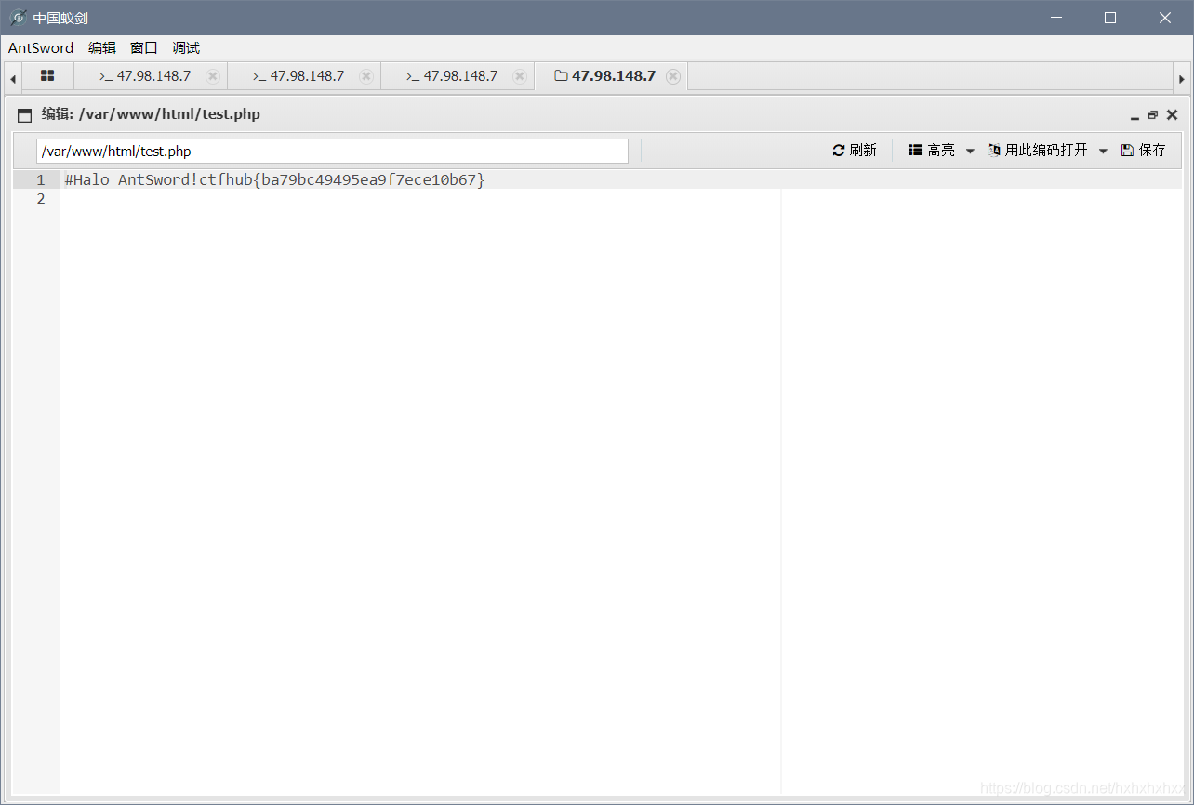Screen dimensions: 1194x805
Task: Minimize the 中国蚁剑 window
Action: tap(1055, 18)
